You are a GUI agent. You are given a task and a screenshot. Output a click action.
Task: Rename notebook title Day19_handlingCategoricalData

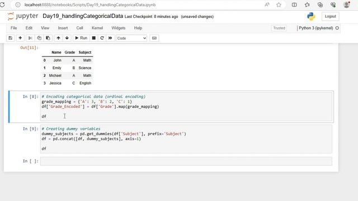[83, 16]
